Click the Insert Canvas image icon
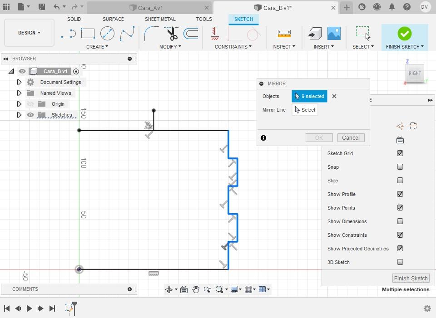This screenshot has width=436, height=318. (x=334, y=34)
